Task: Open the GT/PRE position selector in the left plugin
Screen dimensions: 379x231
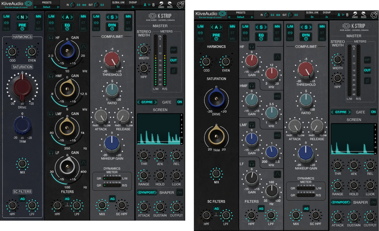Action: (x=147, y=102)
